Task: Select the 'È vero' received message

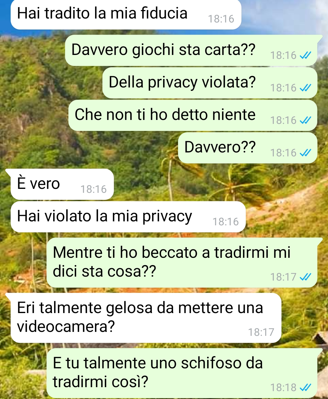Action: pos(62,184)
